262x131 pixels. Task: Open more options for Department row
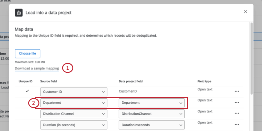[x=237, y=102]
